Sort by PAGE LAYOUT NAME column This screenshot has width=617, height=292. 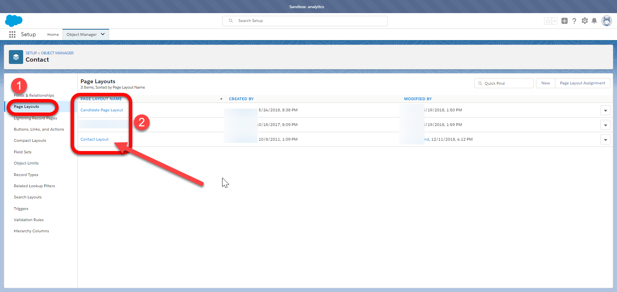[101, 99]
